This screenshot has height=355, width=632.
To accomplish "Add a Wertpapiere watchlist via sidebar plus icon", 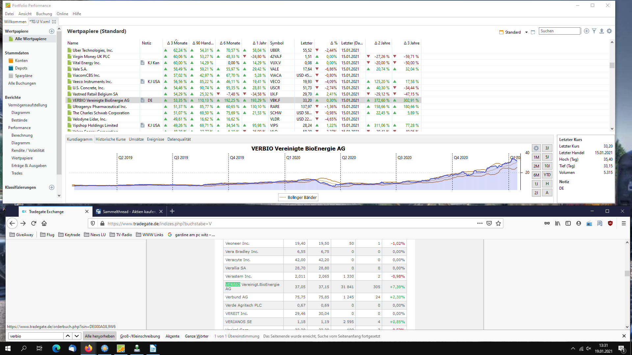I will (52, 31).
